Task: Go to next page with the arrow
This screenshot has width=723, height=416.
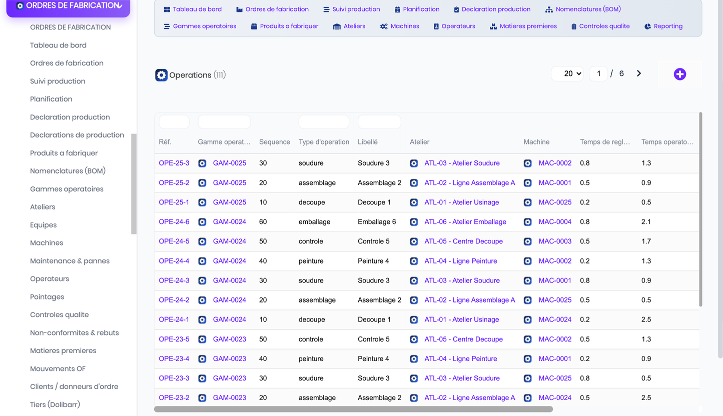Action: click(x=639, y=73)
